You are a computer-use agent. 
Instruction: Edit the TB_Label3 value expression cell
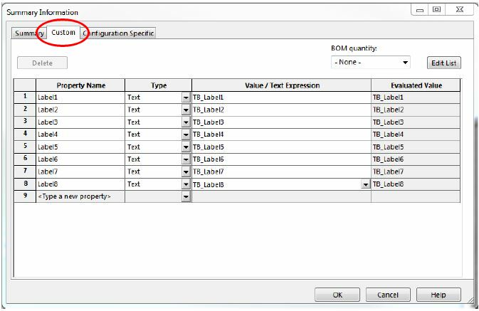[x=281, y=122]
